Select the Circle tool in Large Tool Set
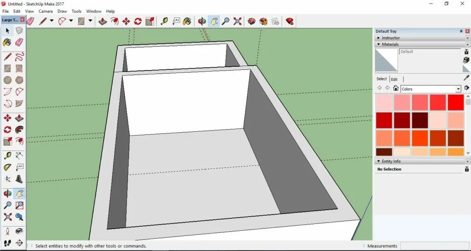This screenshot has width=471, height=251. (8, 80)
